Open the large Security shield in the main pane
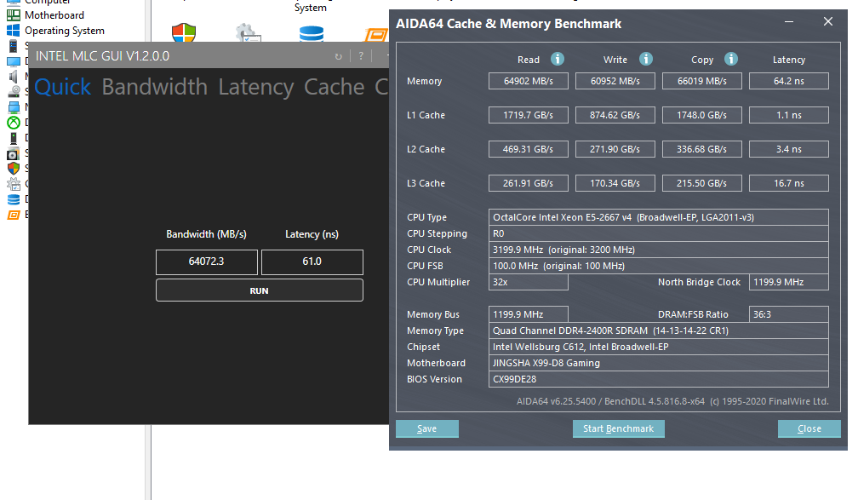858x500 pixels. (x=183, y=32)
